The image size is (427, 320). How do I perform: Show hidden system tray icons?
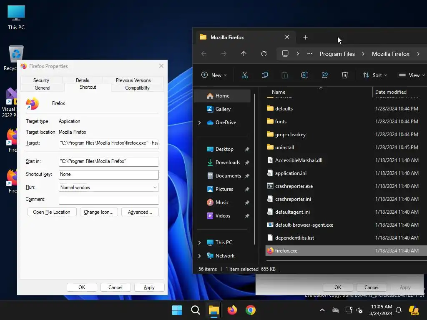[322, 310]
